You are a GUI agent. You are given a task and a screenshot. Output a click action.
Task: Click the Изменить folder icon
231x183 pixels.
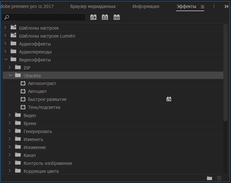(x=18, y=139)
